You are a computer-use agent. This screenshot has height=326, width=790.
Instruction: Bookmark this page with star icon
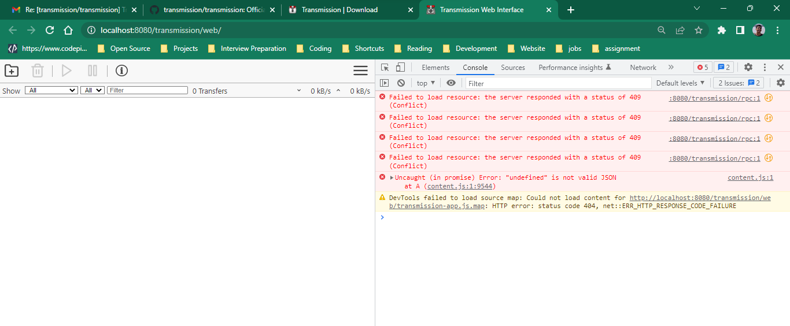tap(699, 30)
